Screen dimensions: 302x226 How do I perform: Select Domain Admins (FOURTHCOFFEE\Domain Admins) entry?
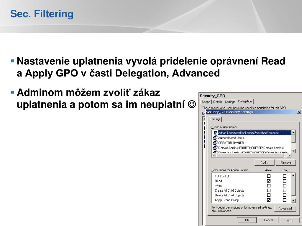tap(251, 148)
